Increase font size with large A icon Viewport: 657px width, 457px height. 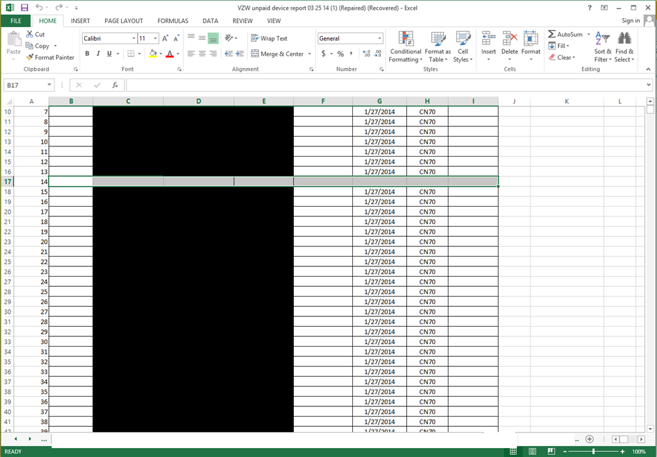[x=165, y=39]
